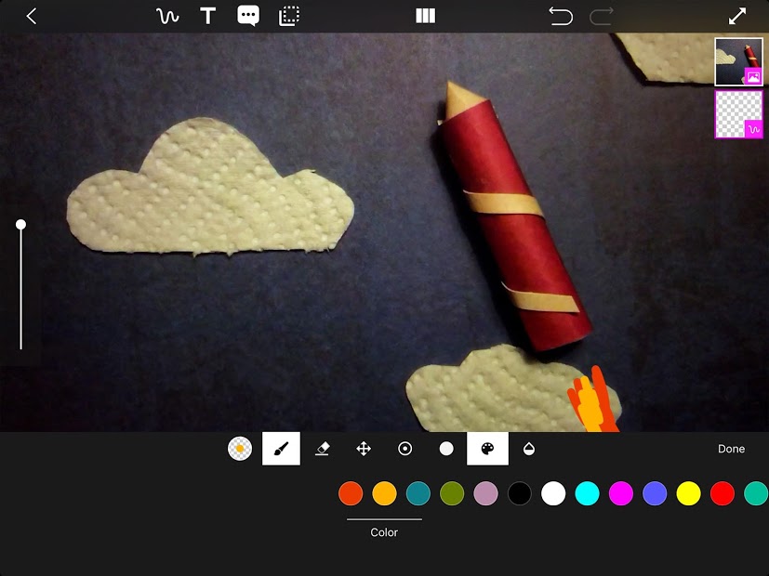769x576 pixels.
Task: Select the draw squiggle tool
Action: tap(167, 16)
